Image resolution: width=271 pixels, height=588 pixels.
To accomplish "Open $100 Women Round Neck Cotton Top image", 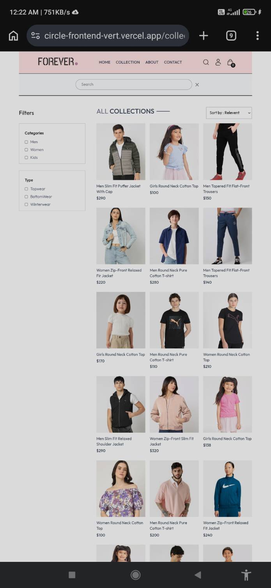I will (121, 489).
